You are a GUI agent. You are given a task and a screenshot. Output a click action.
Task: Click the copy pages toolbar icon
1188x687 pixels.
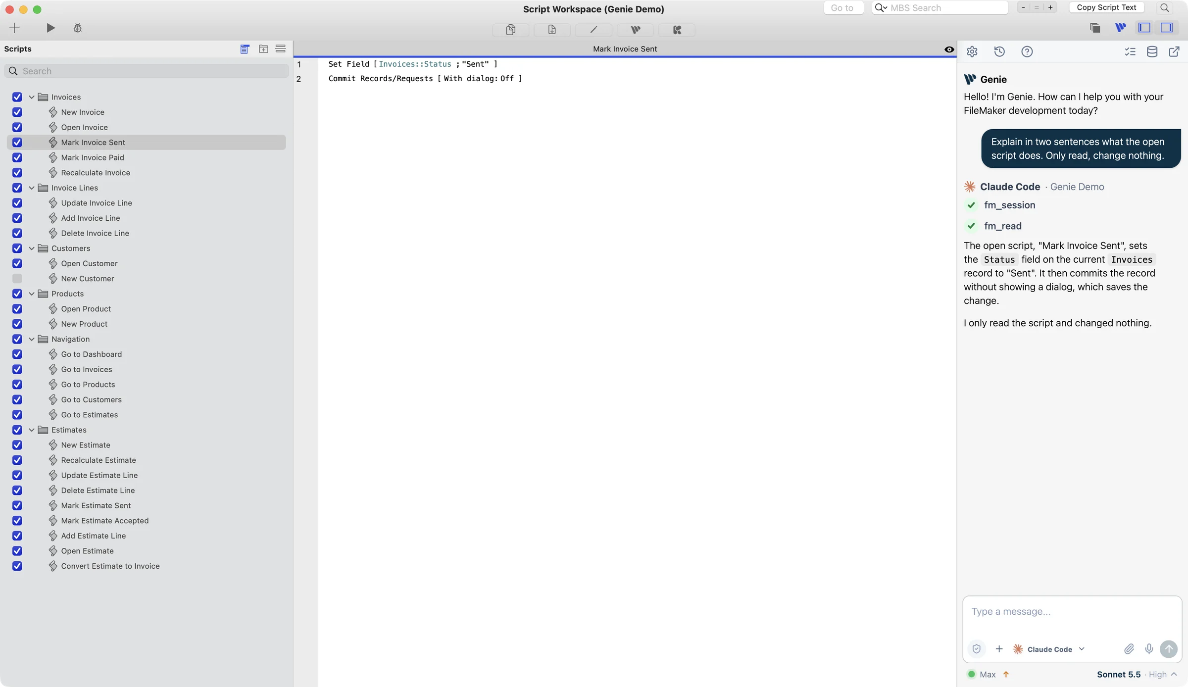point(511,30)
